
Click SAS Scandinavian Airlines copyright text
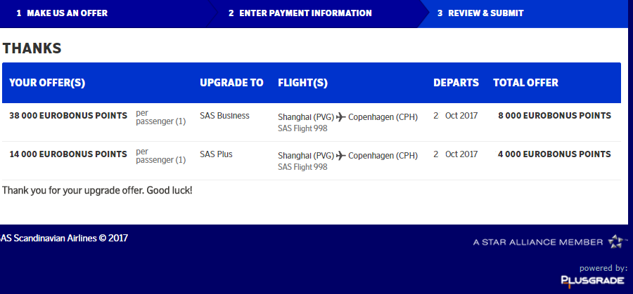[65, 238]
